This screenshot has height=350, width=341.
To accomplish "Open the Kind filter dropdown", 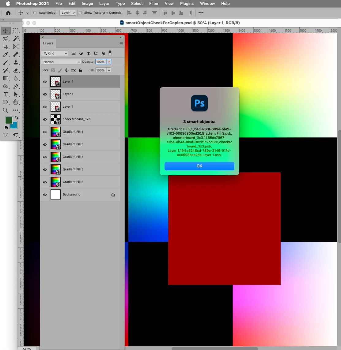I will click(x=55, y=53).
